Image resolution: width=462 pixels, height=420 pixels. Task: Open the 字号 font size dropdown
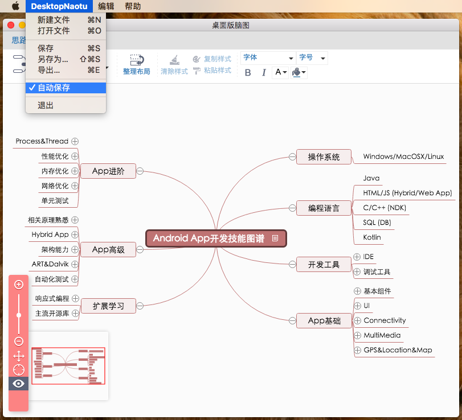[x=310, y=57]
